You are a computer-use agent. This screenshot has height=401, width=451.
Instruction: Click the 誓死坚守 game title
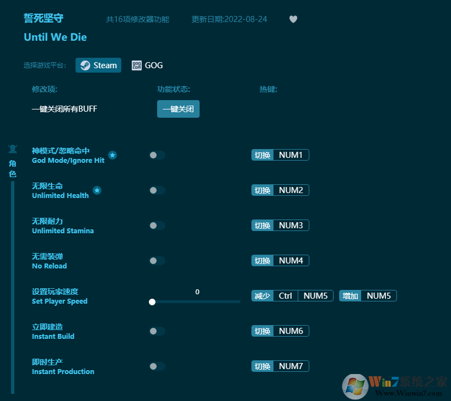44,18
